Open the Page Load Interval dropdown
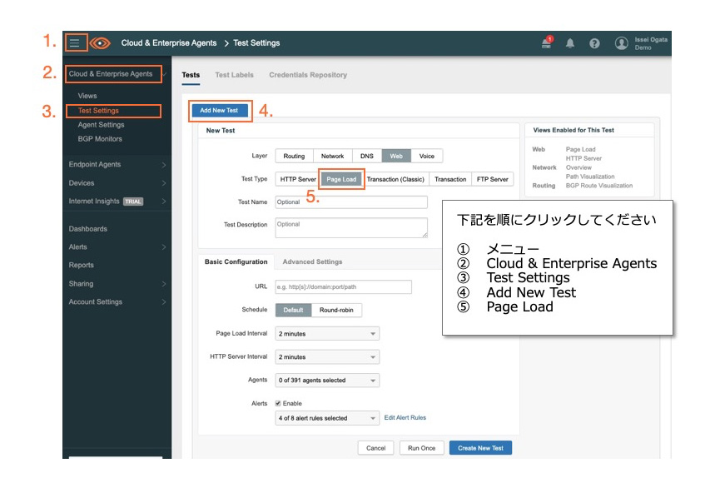720x483 pixels. (327, 333)
